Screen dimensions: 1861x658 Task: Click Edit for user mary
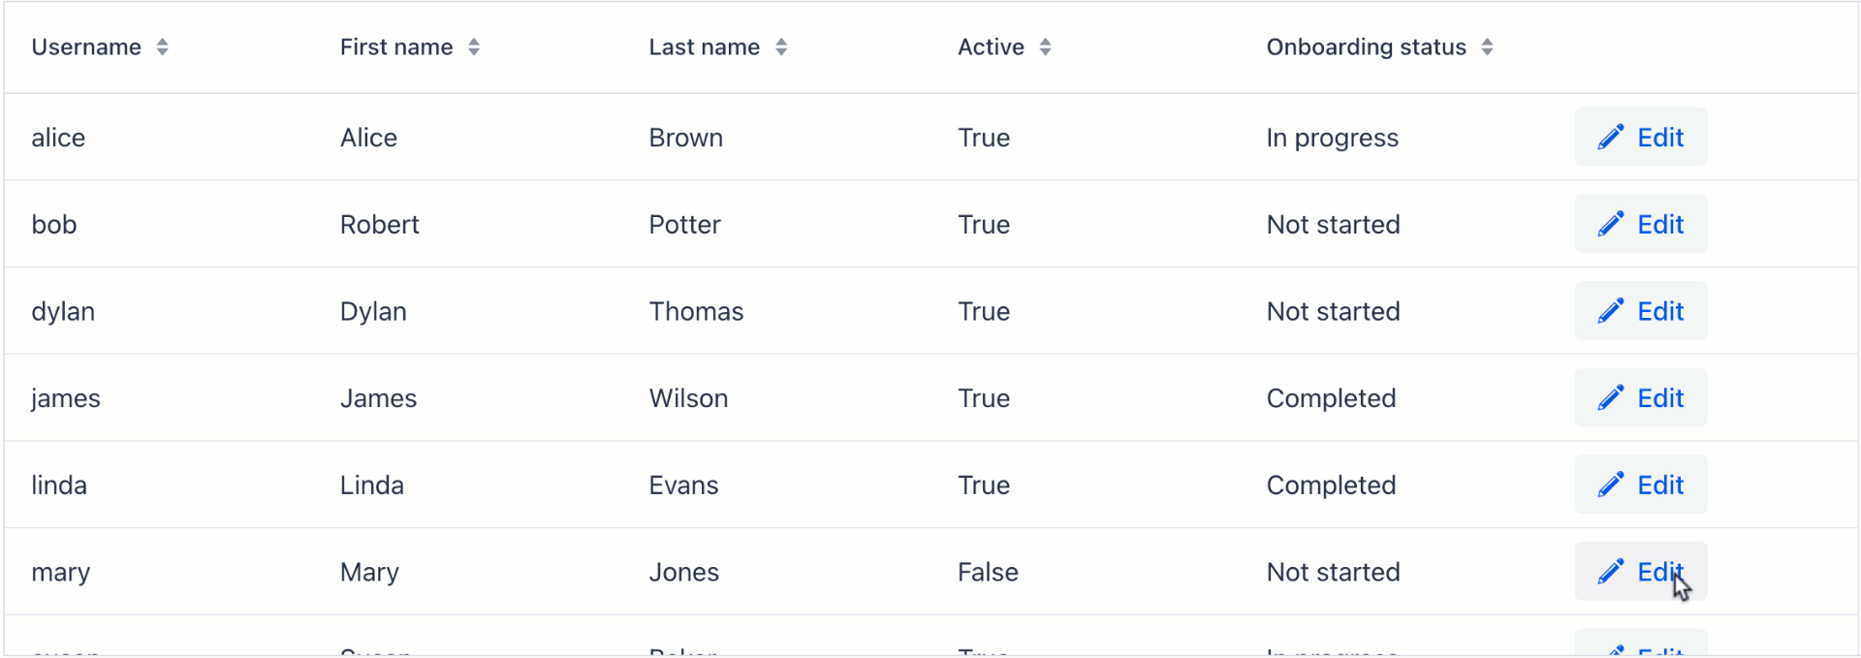(x=1640, y=571)
